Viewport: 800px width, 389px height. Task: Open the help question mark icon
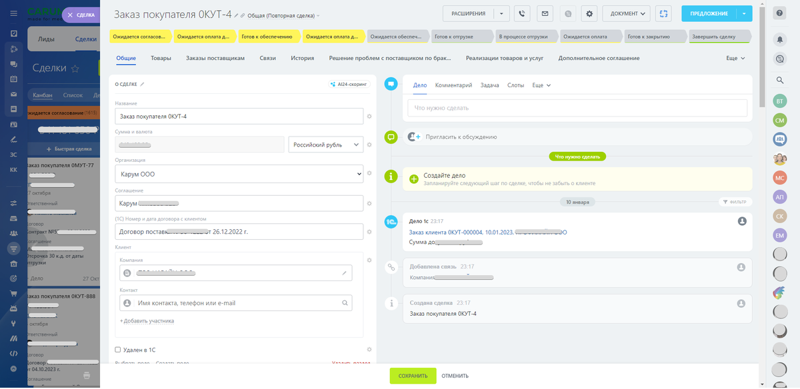click(779, 13)
